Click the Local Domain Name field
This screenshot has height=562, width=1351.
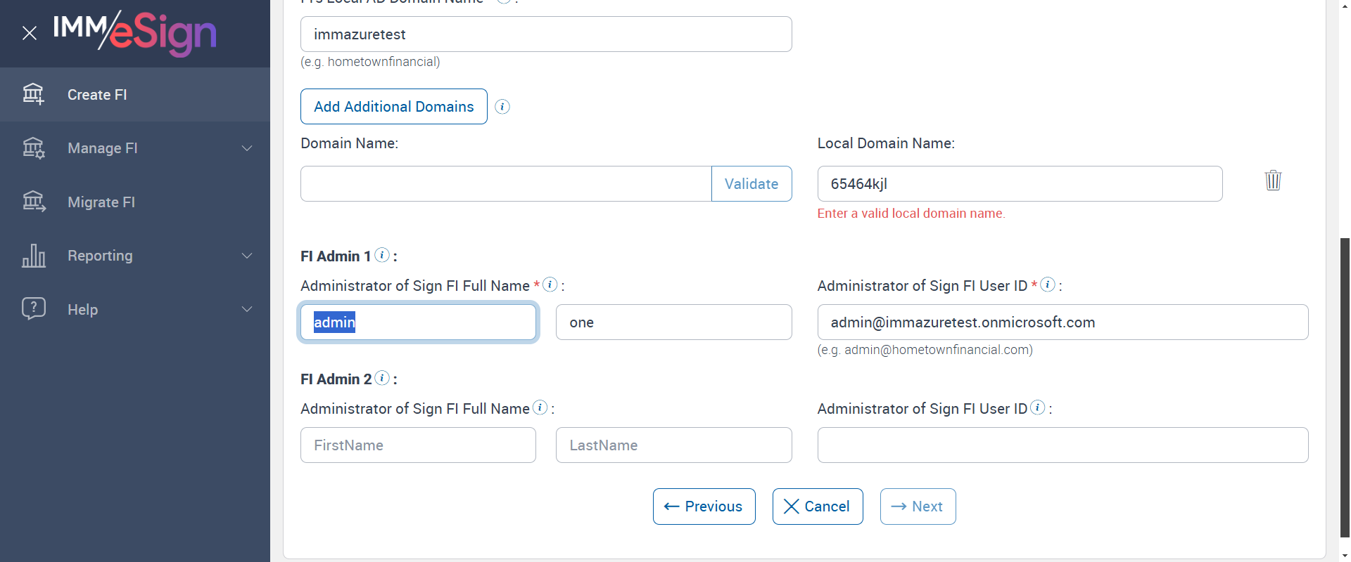1020,184
